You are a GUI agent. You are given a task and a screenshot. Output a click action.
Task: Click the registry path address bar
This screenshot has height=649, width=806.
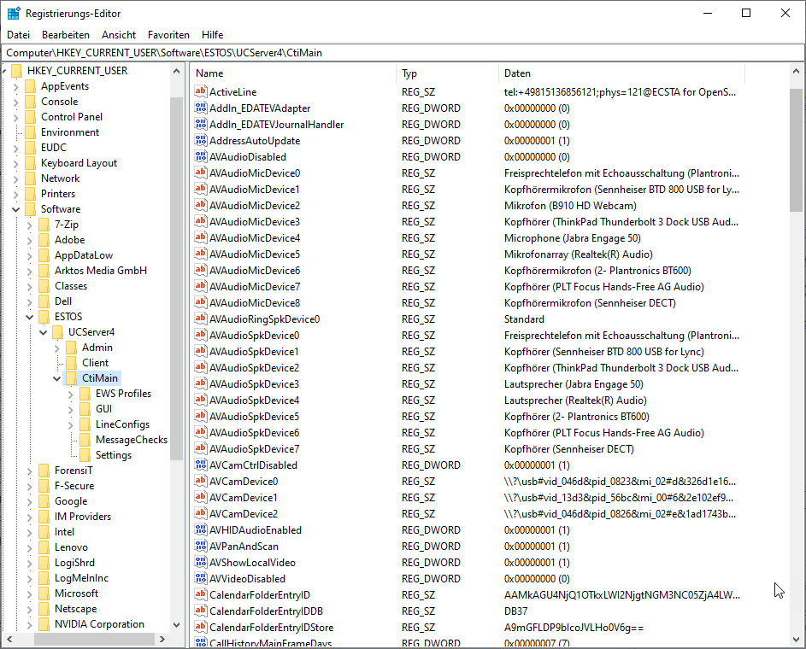tap(402, 53)
